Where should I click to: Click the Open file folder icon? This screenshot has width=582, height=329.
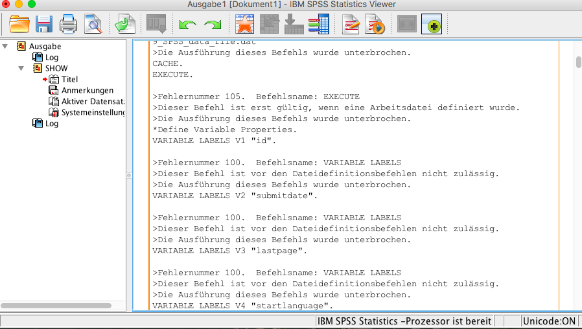pyautogui.click(x=19, y=25)
